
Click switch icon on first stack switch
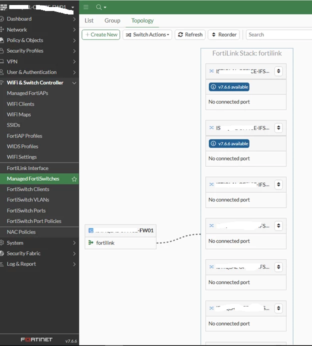[x=211, y=71]
